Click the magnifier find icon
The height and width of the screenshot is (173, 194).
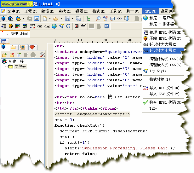point(98,19)
